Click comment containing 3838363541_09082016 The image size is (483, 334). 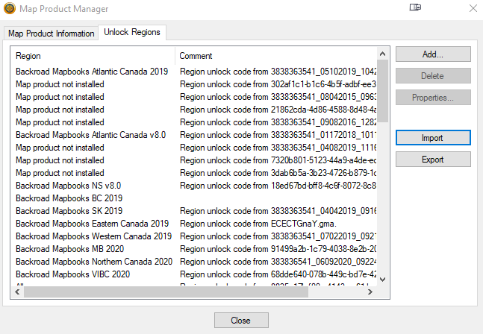278,122
